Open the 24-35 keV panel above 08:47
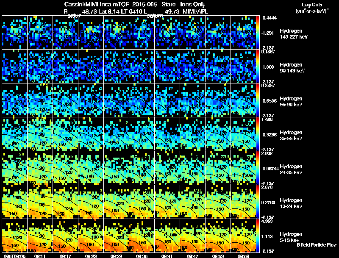This screenshot has width=339, height=258. [192, 168]
